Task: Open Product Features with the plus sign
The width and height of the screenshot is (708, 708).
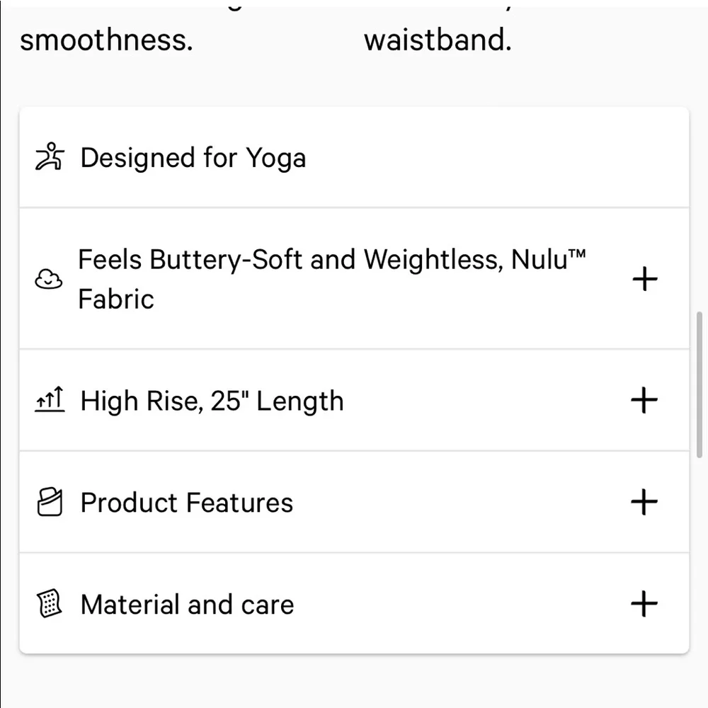Action: click(x=644, y=503)
